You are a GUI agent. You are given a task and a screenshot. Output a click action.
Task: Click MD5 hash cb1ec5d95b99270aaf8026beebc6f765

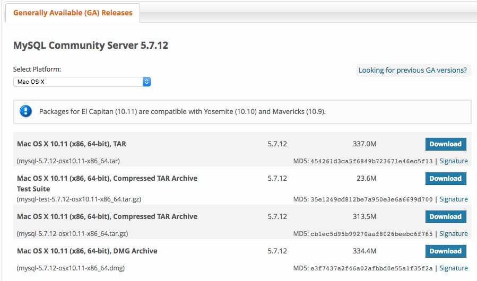371,234
